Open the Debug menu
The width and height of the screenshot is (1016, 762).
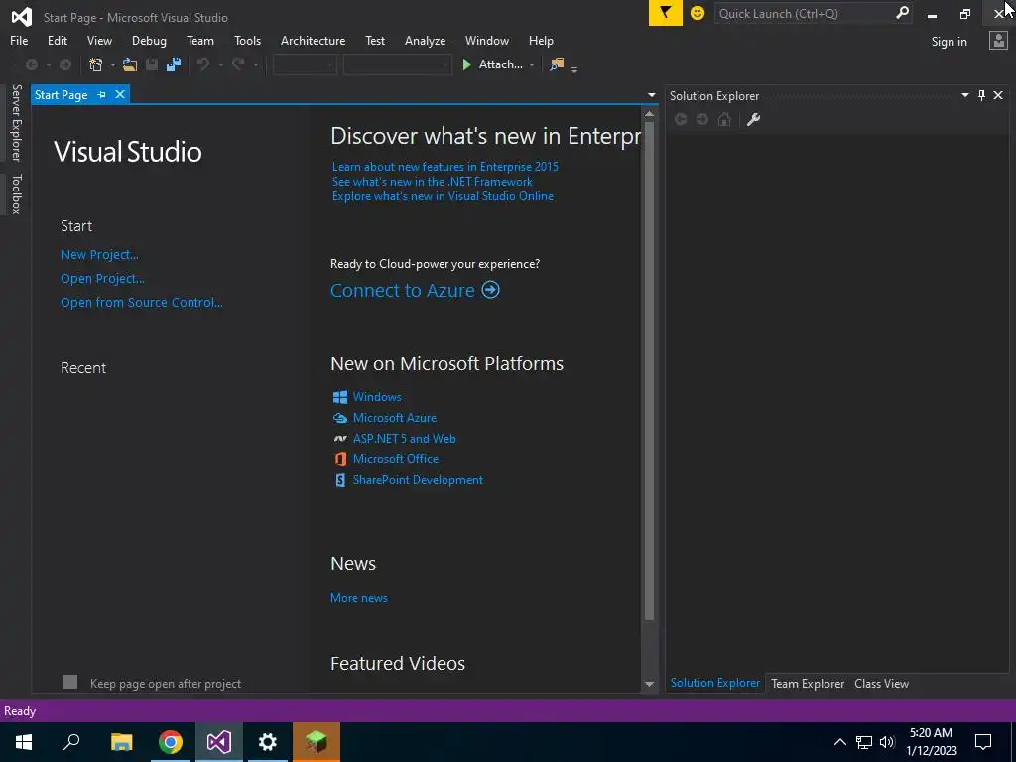149,40
